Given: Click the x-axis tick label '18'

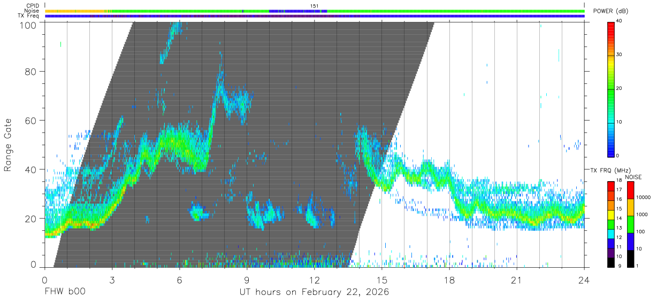Looking at the screenshot, I should [x=449, y=280].
